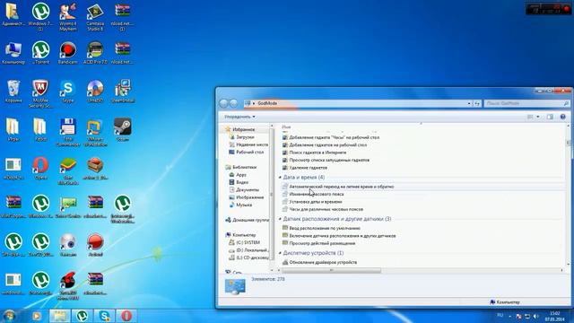Click the taskbar clock showing 15:02
Image resolution: width=574 pixels, height=323 pixels.
[x=554, y=316]
